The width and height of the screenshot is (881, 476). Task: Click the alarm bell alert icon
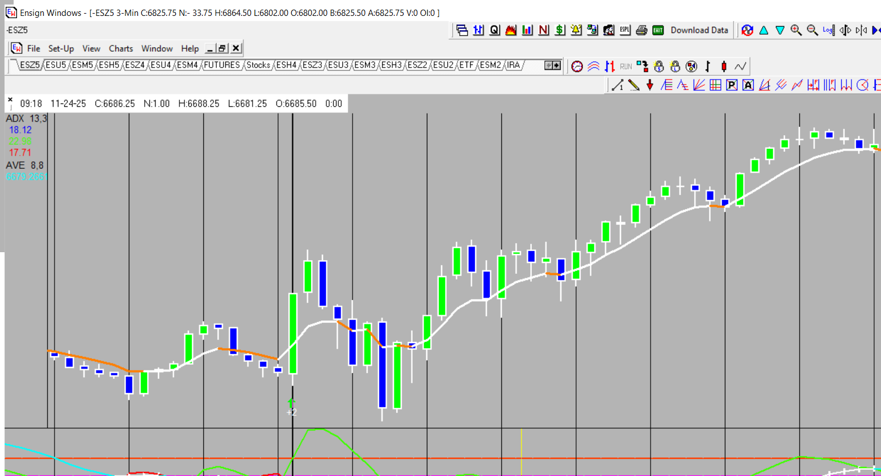pos(576,30)
